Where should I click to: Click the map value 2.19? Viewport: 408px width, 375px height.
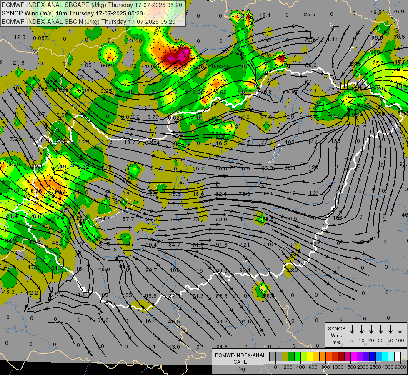[60, 167]
